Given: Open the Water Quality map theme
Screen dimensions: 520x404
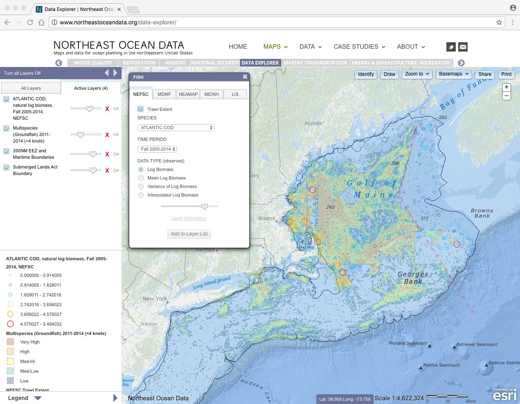Looking at the screenshot, I should pyautogui.click(x=93, y=63).
